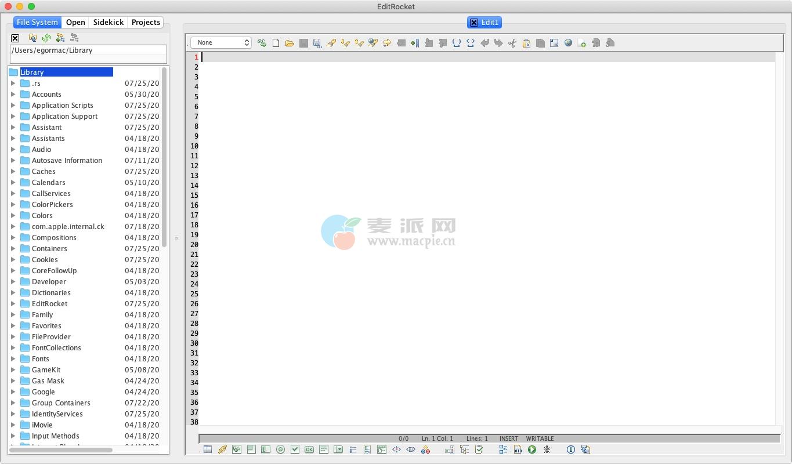Click the angle-bracket tag match icon
This screenshot has height=464, width=792.
point(471,43)
